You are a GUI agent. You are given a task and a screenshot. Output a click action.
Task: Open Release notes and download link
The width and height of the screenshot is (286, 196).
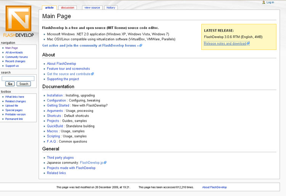tap(225, 43)
